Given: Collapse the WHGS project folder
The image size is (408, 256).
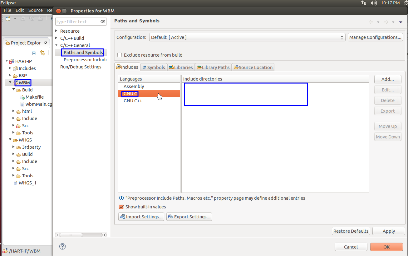Looking at the screenshot, I should pos(10,140).
